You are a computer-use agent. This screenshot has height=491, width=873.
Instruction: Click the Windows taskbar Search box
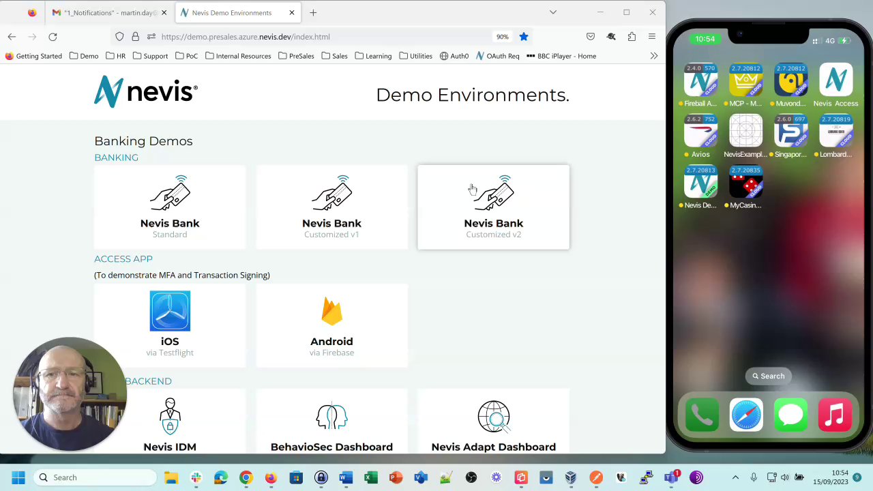point(95,477)
